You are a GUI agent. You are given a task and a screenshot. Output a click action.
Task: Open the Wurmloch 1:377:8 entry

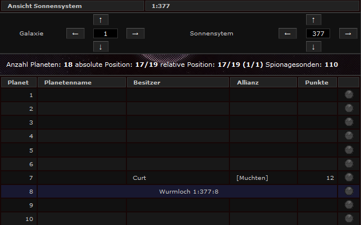point(189,191)
